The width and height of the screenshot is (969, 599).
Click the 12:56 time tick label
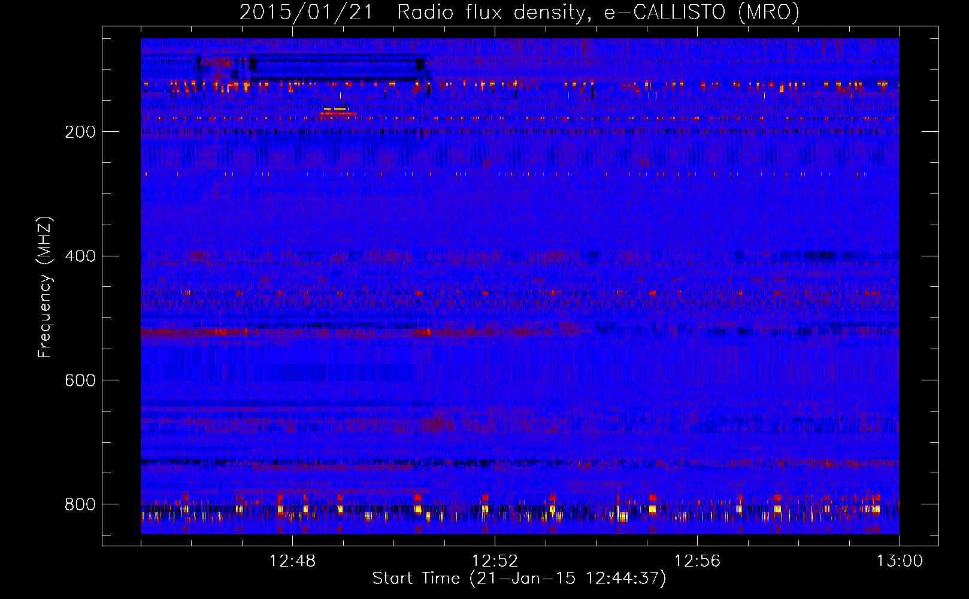(x=698, y=561)
